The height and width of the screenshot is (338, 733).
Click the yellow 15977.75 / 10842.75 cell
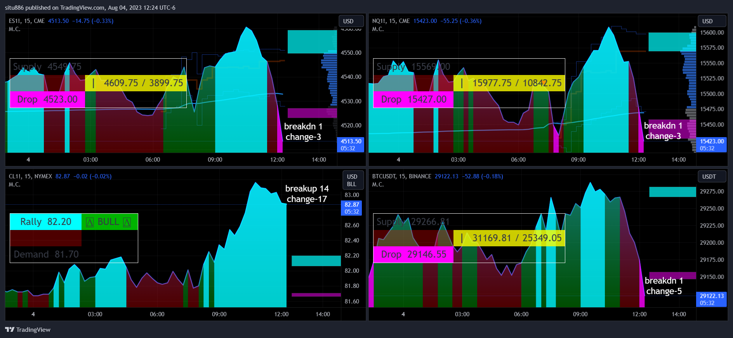(509, 83)
